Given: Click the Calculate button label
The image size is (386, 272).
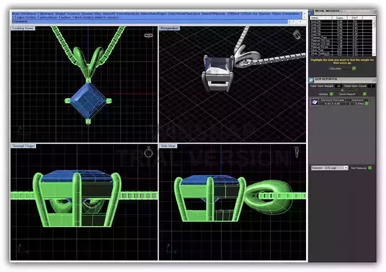Looking at the screenshot, I should 335,68.
